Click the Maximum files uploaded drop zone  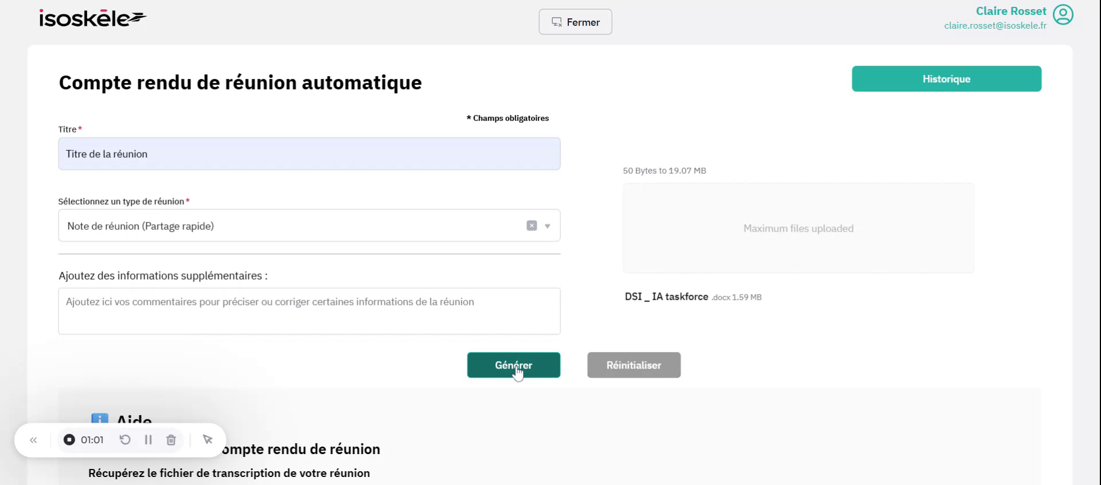point(798,228)
